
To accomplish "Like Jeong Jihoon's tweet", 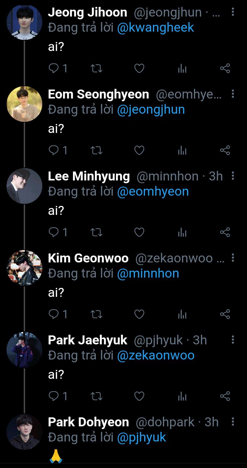I will (139, 69).
